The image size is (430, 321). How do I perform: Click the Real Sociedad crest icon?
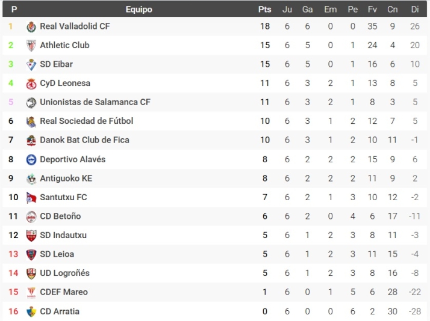click(x=31, y=121)
